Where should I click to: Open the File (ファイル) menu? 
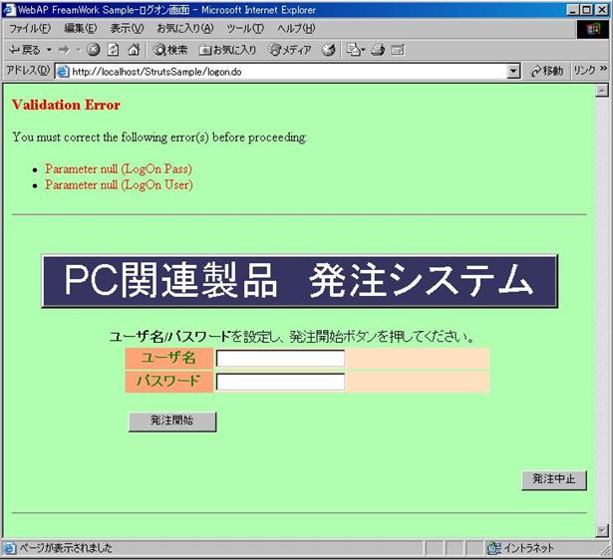pyautogui.click(x=29, y=28)
